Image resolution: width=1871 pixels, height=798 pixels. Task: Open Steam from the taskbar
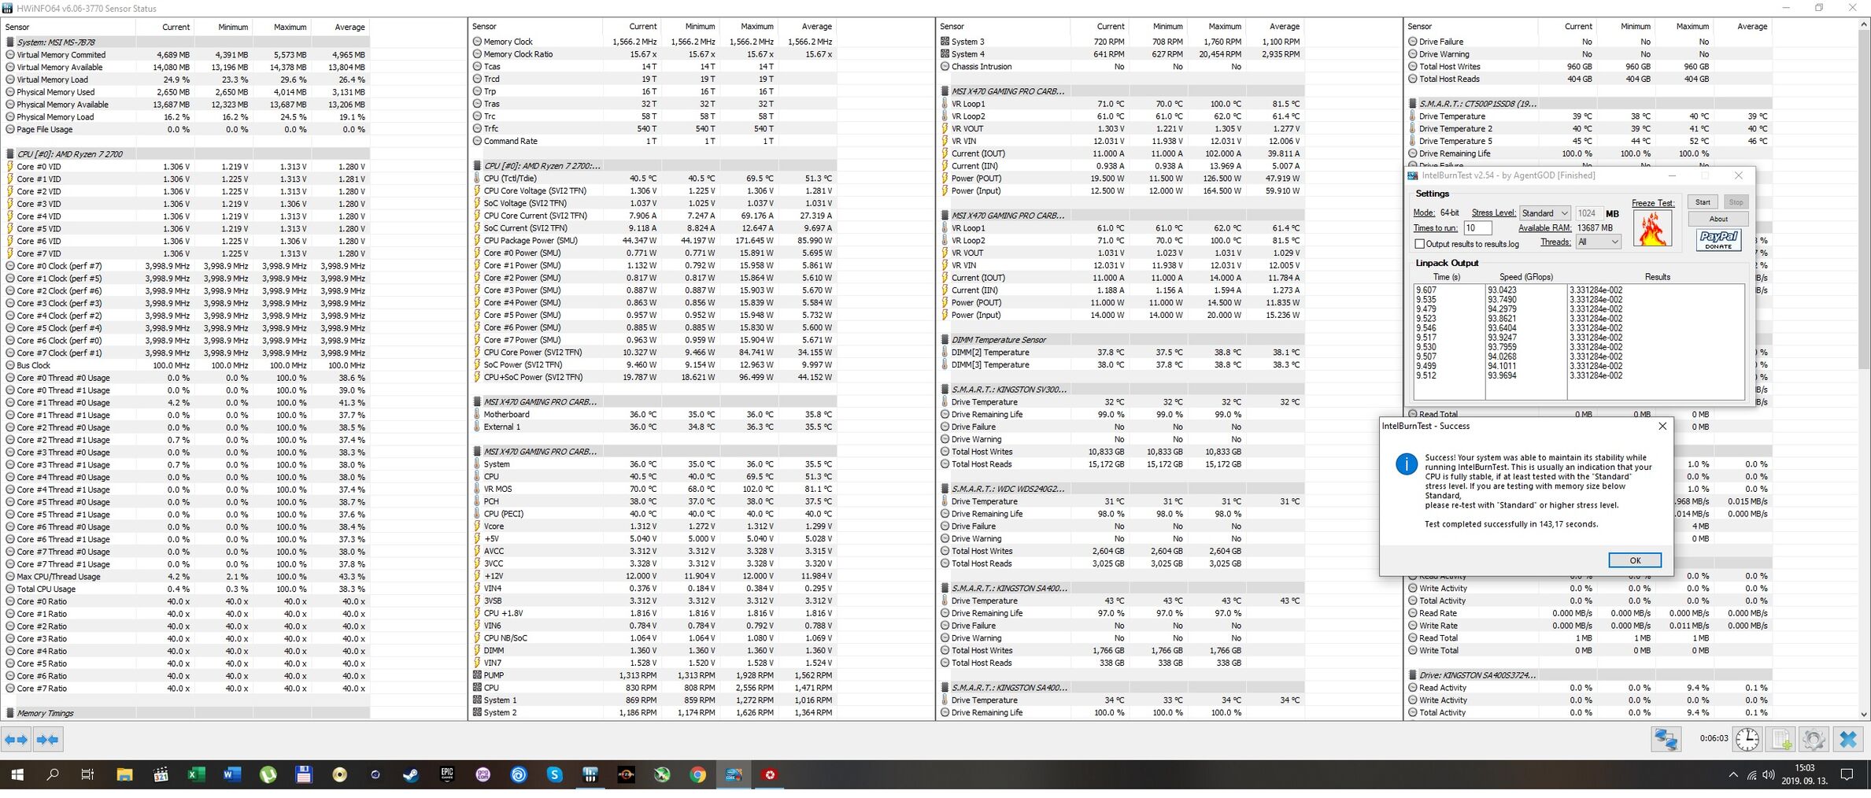411,775
